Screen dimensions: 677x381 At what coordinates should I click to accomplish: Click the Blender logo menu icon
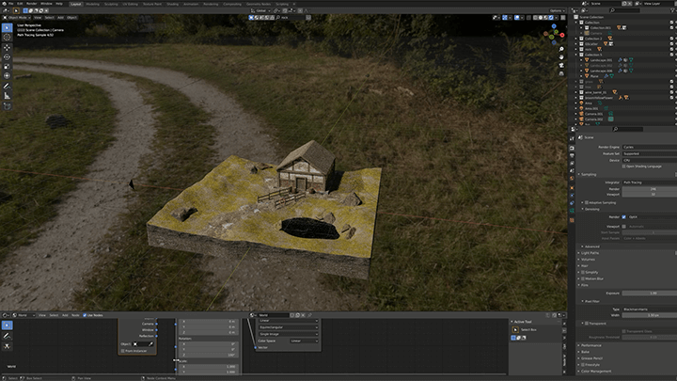[x=5, y=4]
